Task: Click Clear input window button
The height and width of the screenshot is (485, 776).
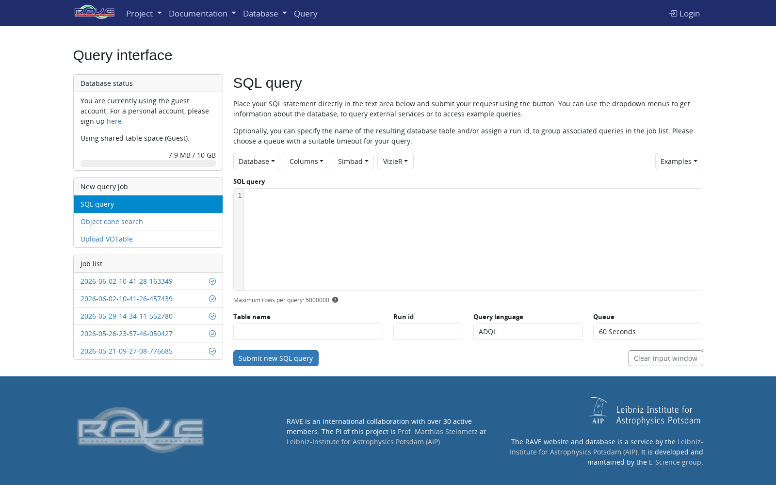Action: (665, 358)
